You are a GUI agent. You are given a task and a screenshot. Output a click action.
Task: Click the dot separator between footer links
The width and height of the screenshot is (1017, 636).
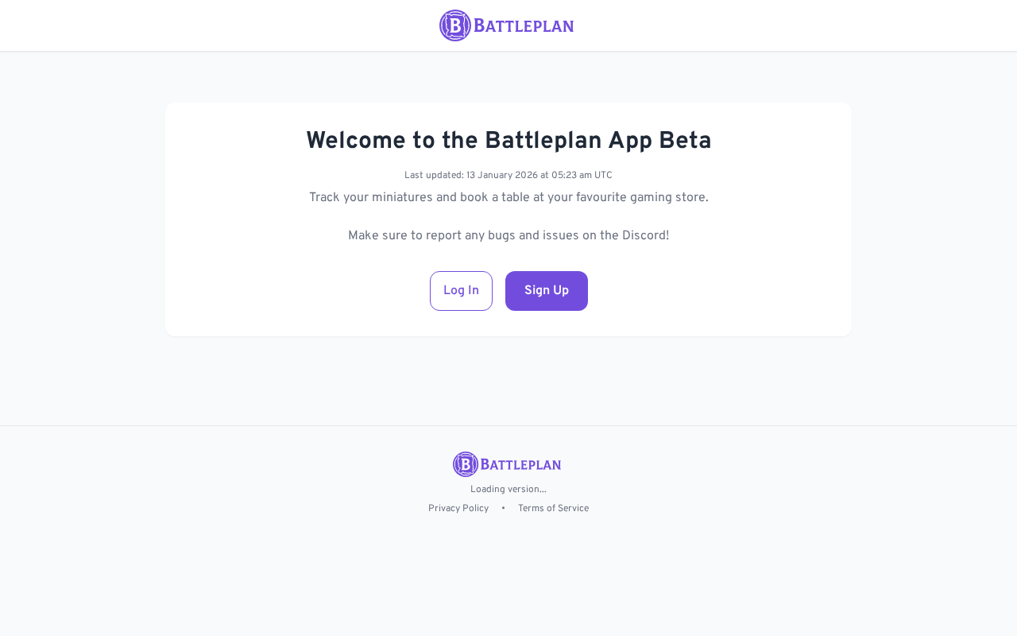coord(503,509)
